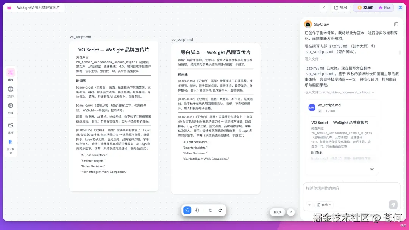
Task: Expand the 写入文件 step details
Action: (x=314, y=59)
